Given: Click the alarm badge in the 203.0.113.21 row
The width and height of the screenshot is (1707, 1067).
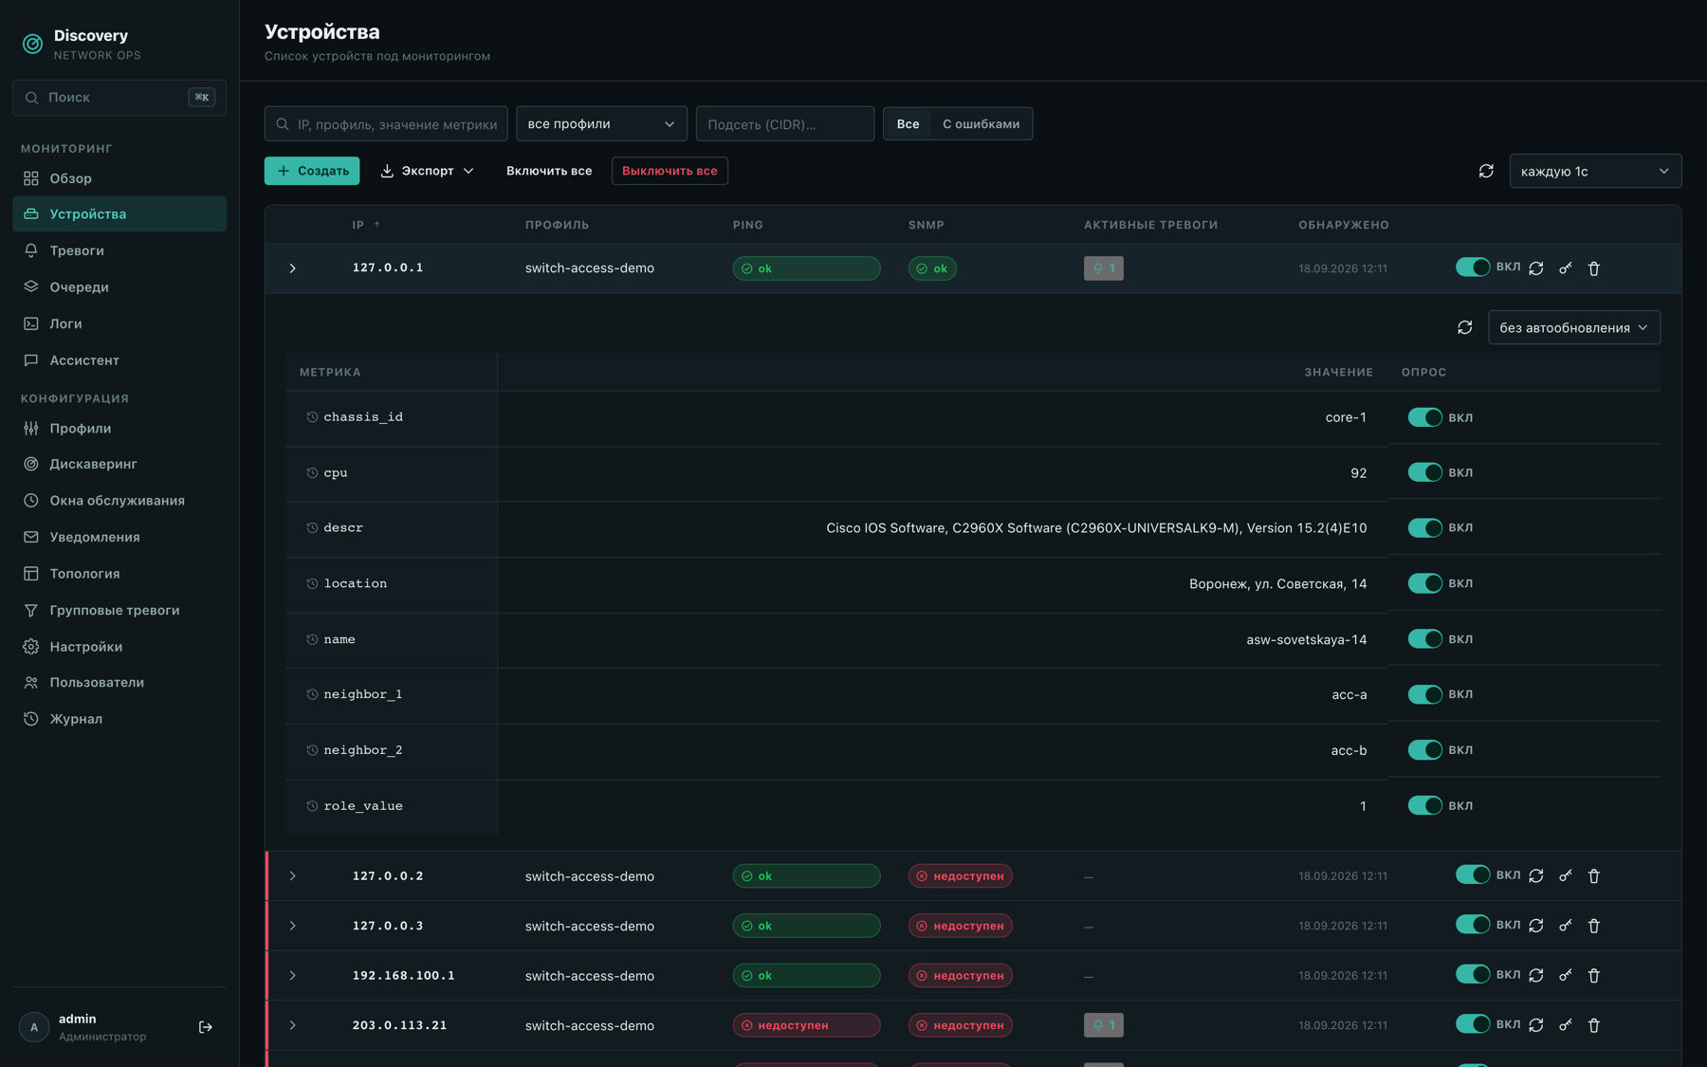Looking at the screenshot, I should 1104,1025.
